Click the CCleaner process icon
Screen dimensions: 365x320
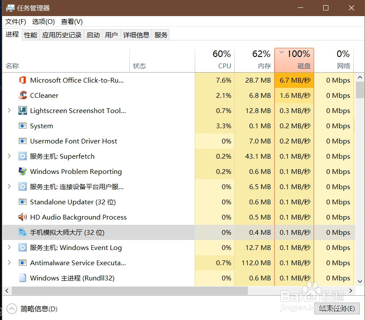tap(23, 95)
